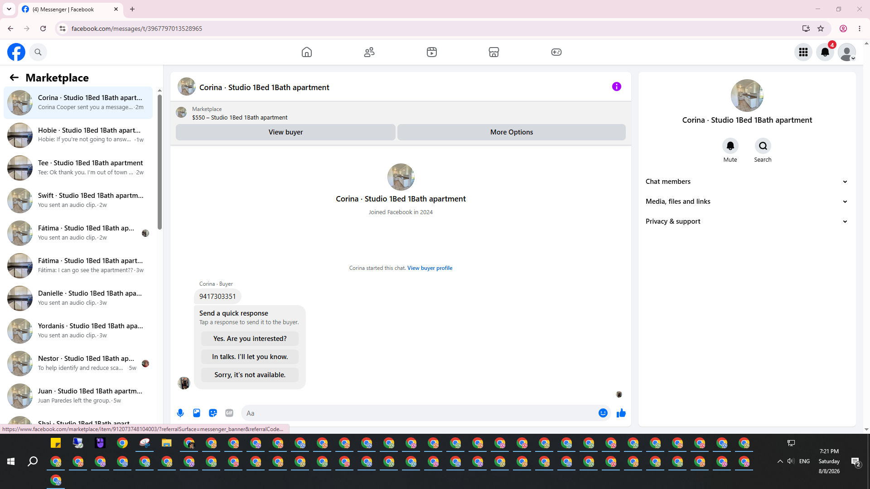Send quick response 'Sorry, it's not available.'

pos(250,375)
